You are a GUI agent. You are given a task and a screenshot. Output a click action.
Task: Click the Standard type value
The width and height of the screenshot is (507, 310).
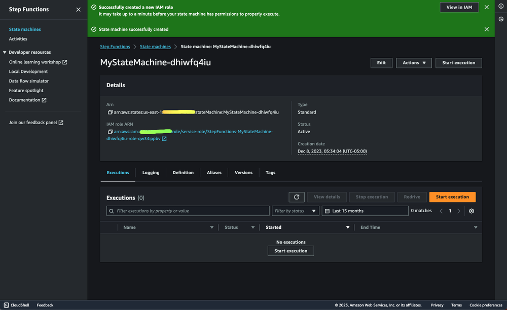point(307,112)
